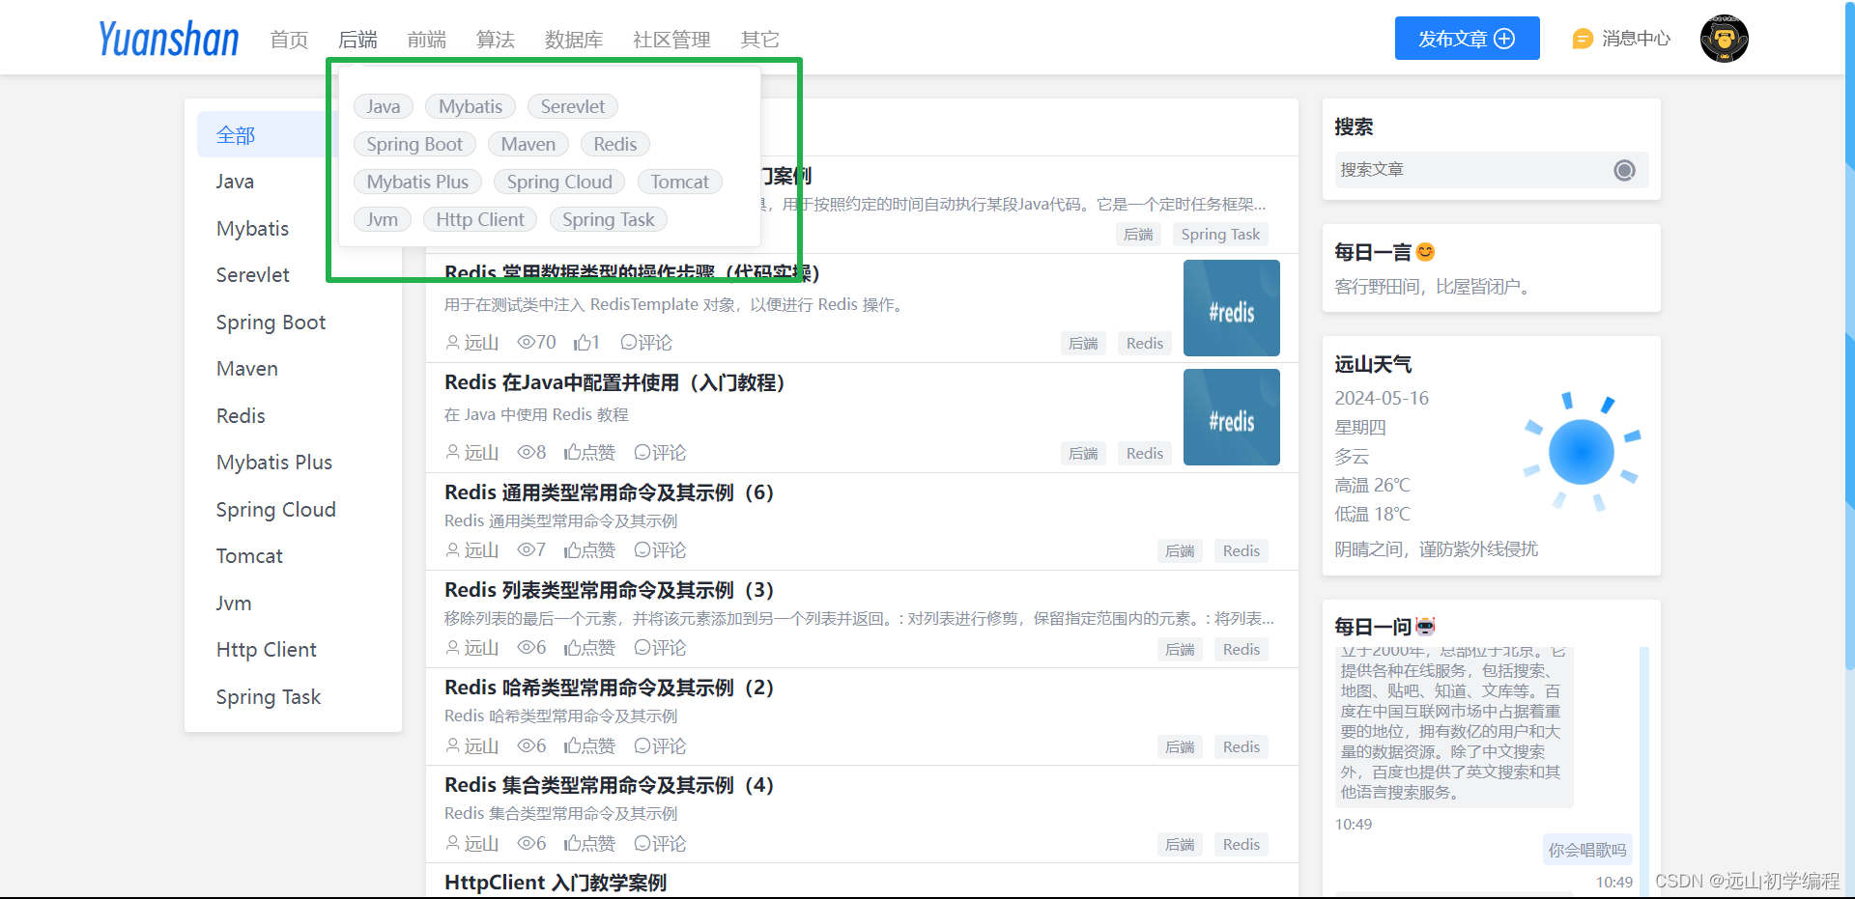Select Spring Cloud tag in dropdown panel
Screen dimensions: 1855x899
pyautogui.click(x=559, y=182)
